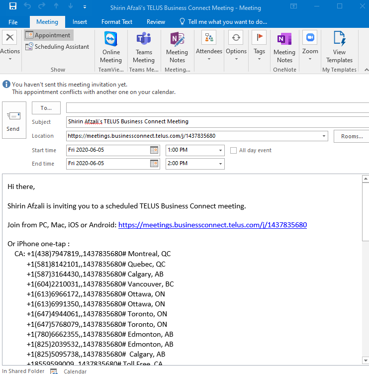Click the Save icon in title bar

coord(12,6)
